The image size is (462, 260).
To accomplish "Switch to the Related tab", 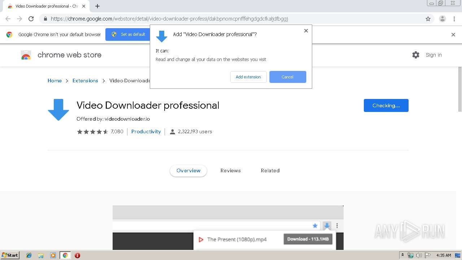I will point(270,171).
